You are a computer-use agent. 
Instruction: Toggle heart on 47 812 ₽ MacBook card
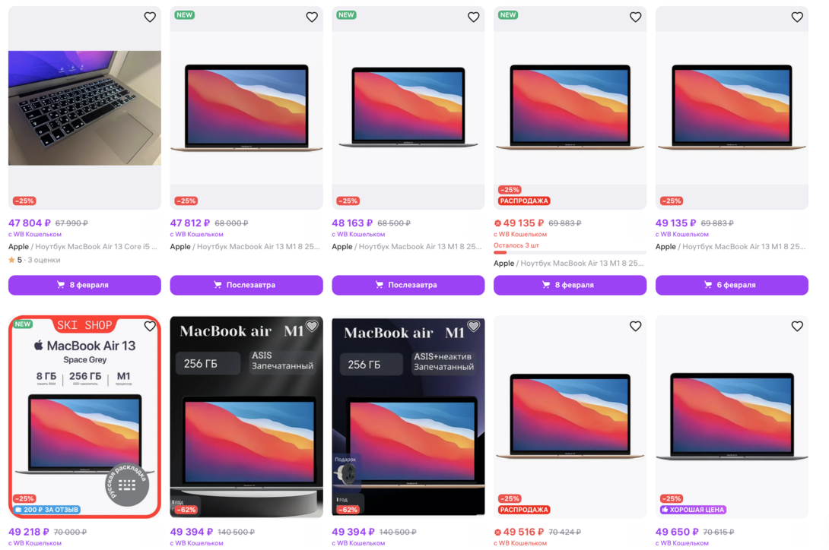point(312,17)
